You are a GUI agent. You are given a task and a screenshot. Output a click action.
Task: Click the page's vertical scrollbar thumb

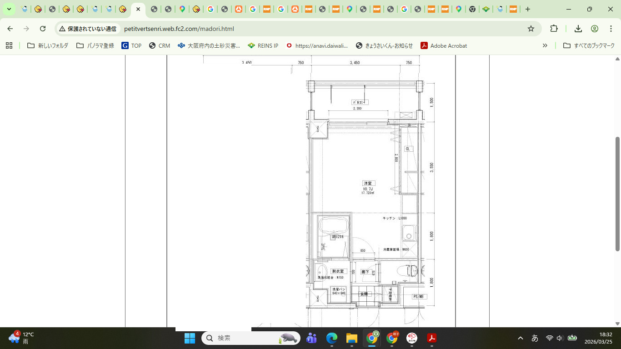[617, 193]
